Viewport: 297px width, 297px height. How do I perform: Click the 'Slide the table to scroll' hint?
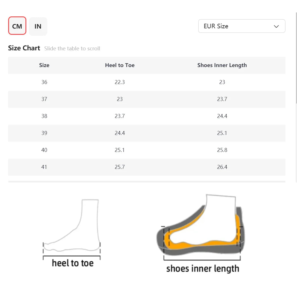[x=72, y=48]
